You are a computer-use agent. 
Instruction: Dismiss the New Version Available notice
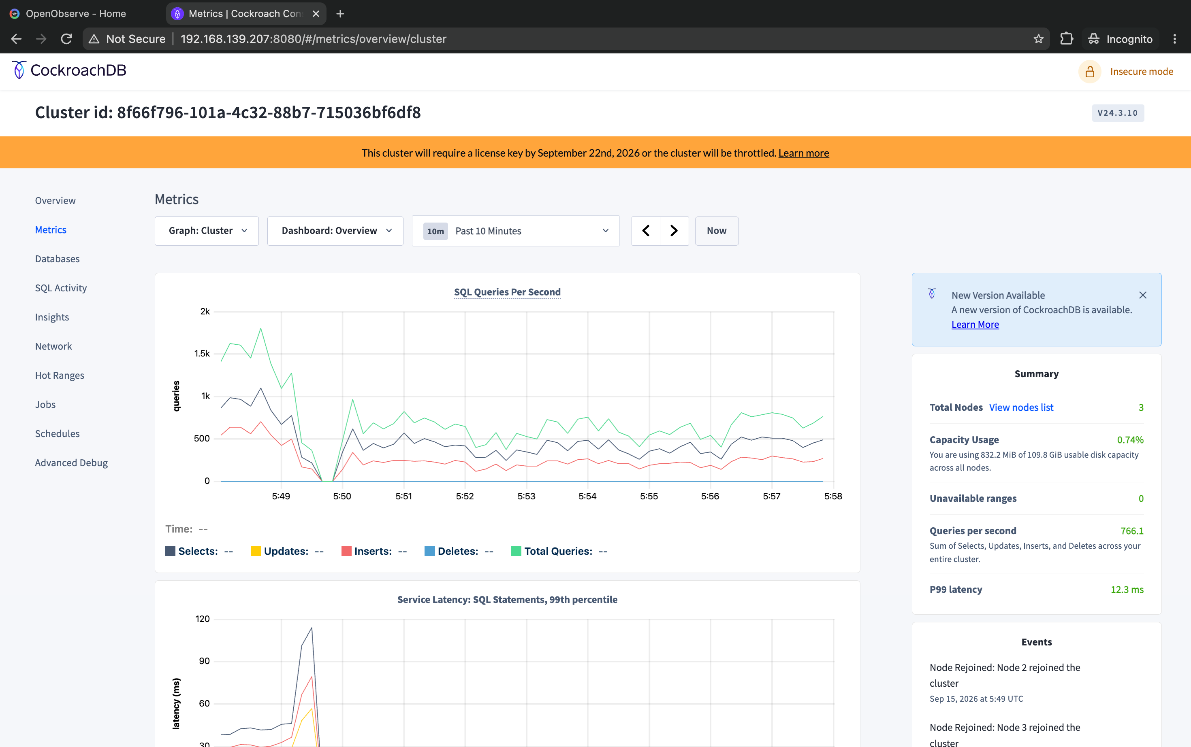[x=1142, y=295]
